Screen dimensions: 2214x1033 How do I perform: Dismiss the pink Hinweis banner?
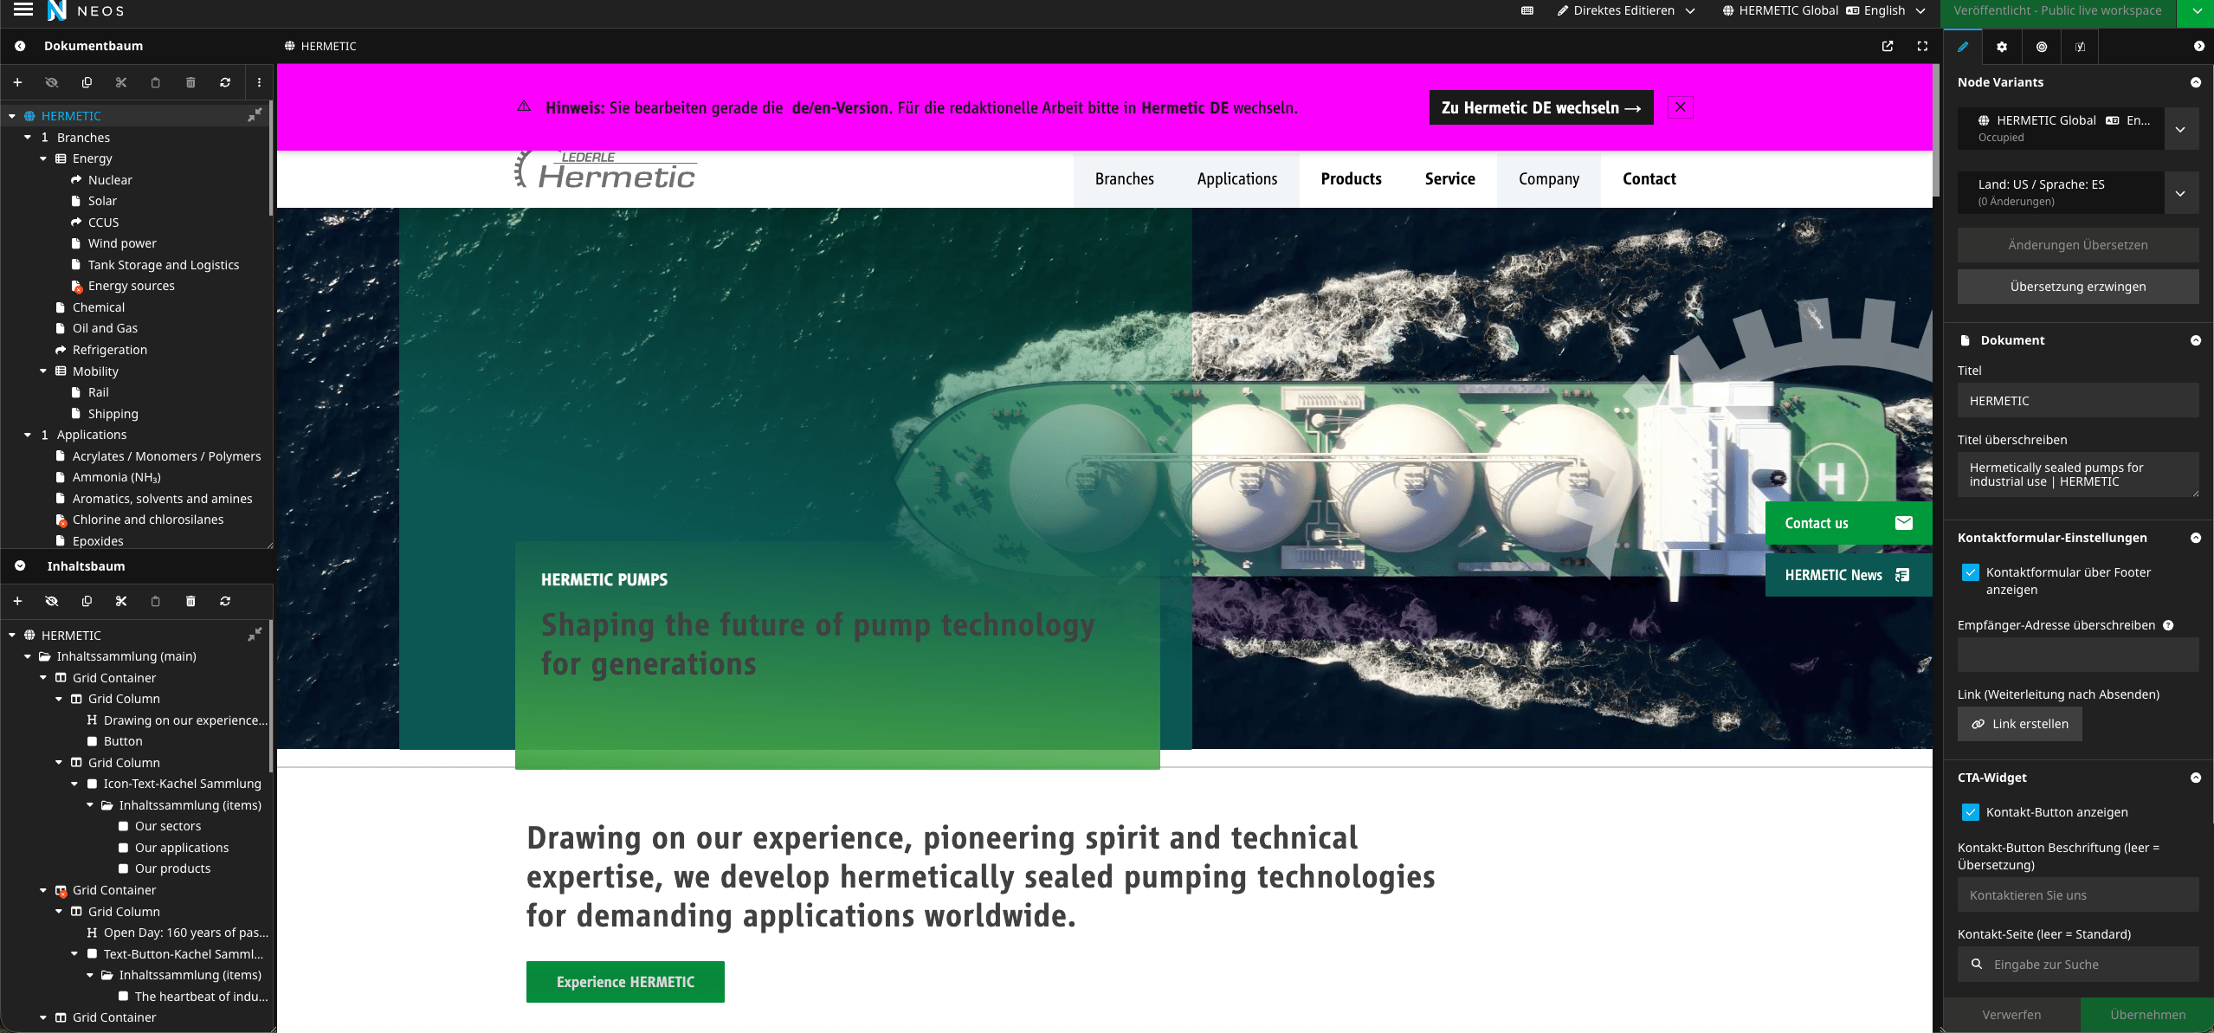point(1681,107)
